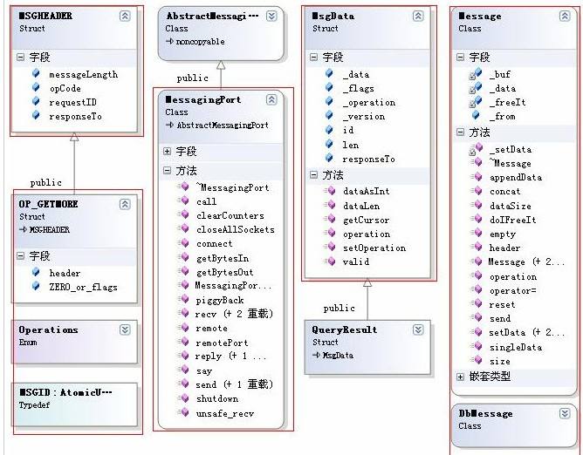Select the header field in OP_GETMORE
The width and height of the screenshot is (583, 455).
(x=65, y=274)
